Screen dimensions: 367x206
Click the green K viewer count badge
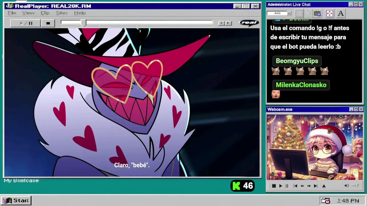click(243, 186)
